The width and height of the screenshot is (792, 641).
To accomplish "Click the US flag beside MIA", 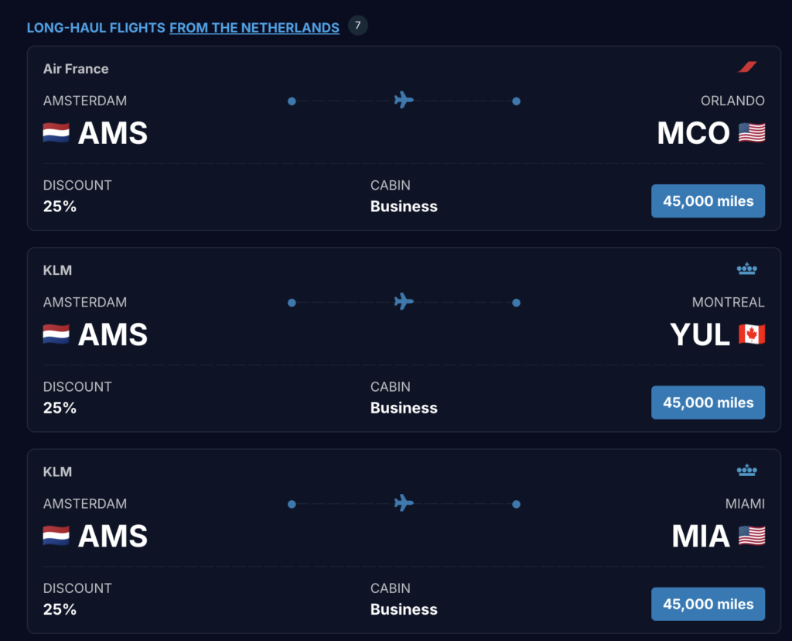I will 752,535.
